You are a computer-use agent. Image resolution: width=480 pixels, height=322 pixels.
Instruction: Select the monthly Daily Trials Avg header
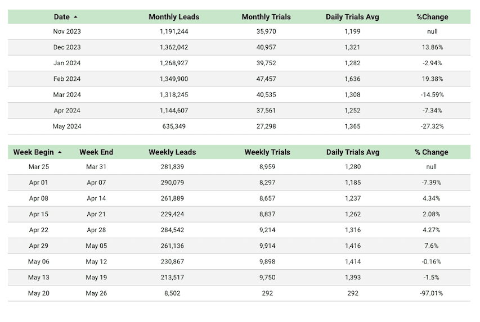click(x=352, y=17)
